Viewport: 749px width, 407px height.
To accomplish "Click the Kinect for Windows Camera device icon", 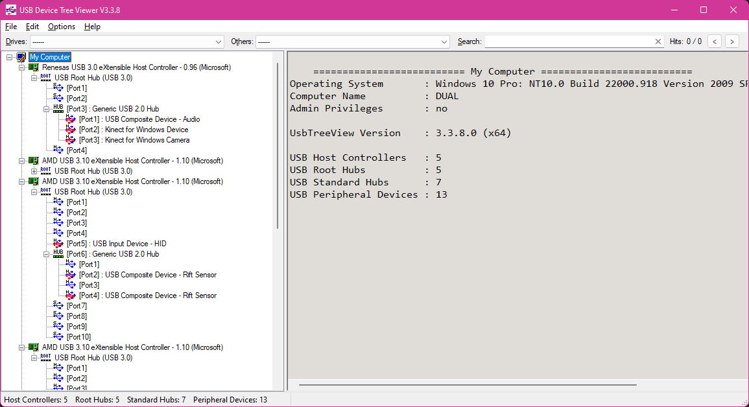I will click(70, 140).
